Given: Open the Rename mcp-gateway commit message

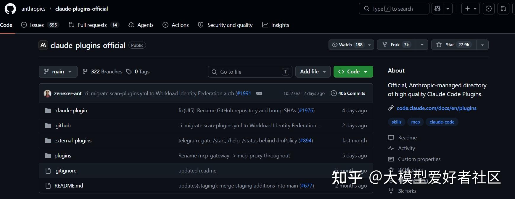Looking at the screenshot, I should point(234,156).
